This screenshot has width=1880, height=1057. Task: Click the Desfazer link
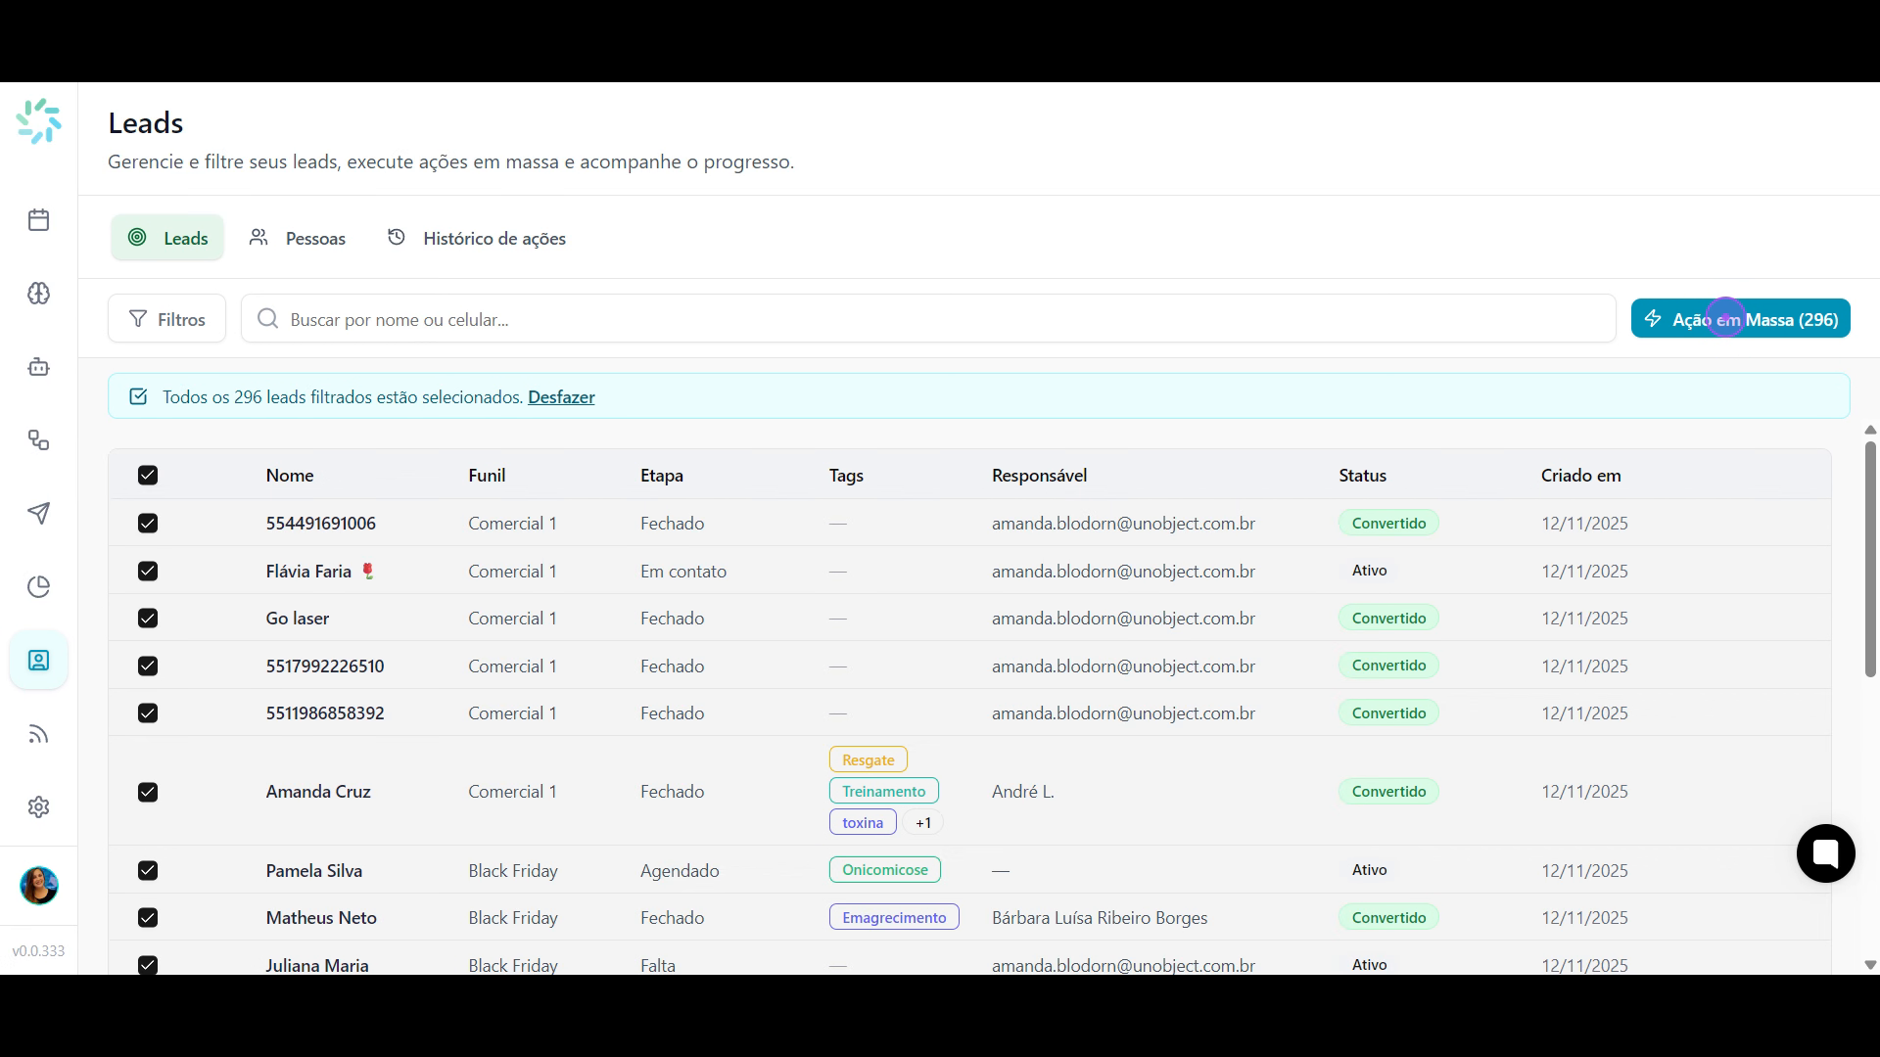(561, 397)
